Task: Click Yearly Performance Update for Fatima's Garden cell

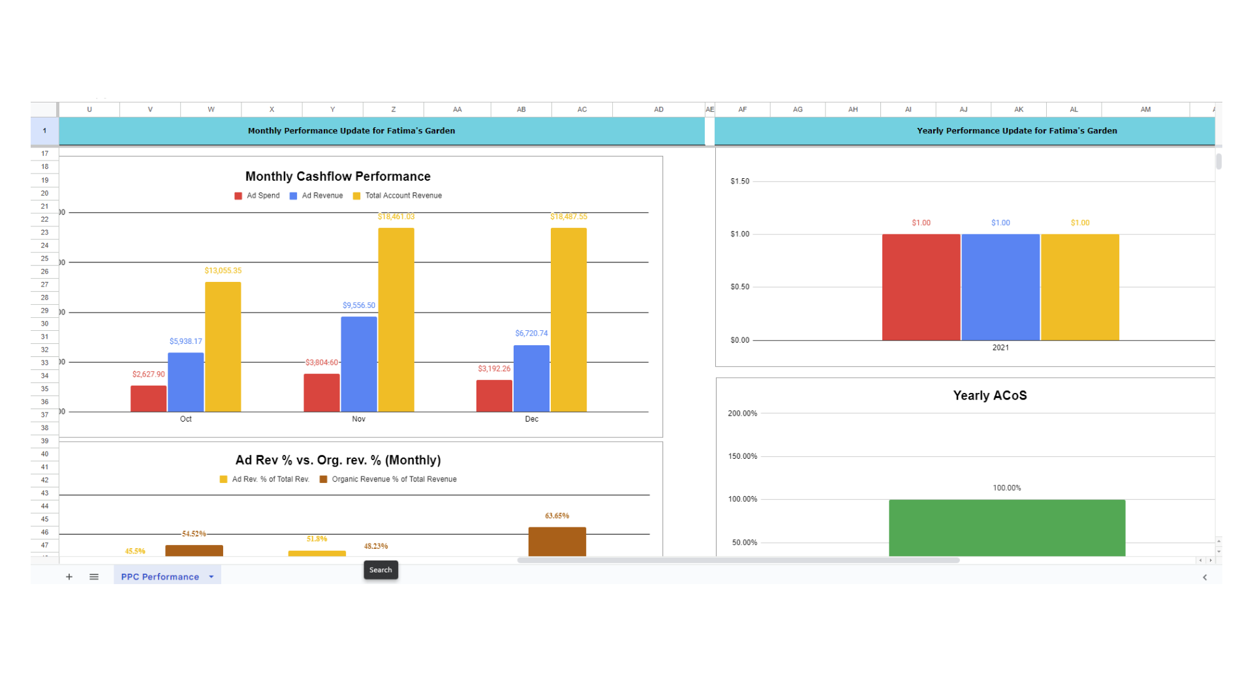Action: pos(965,131)
